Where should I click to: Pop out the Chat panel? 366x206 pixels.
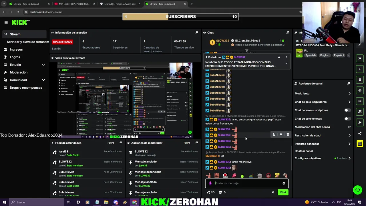click(287, 33)
